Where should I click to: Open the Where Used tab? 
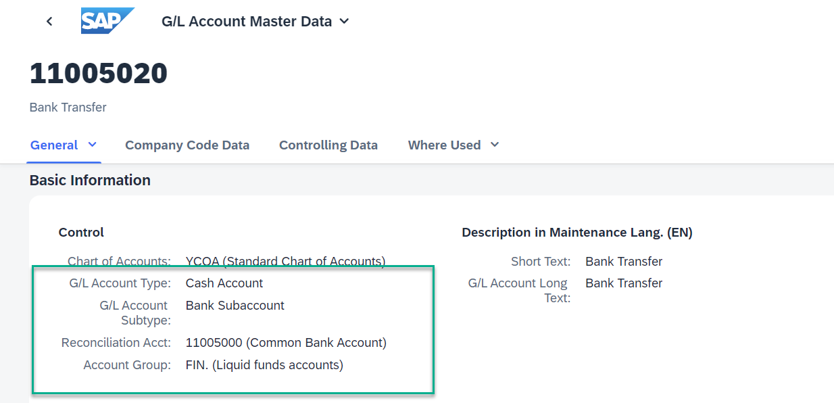[444, 145]
